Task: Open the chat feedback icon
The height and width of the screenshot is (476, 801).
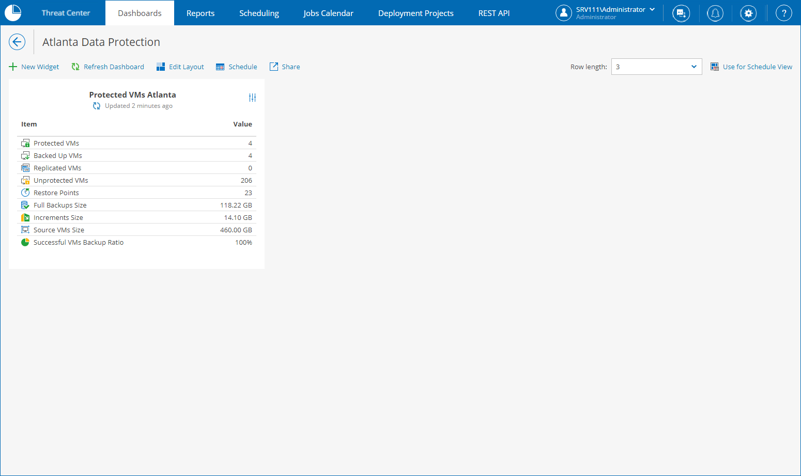Action: 681,13
